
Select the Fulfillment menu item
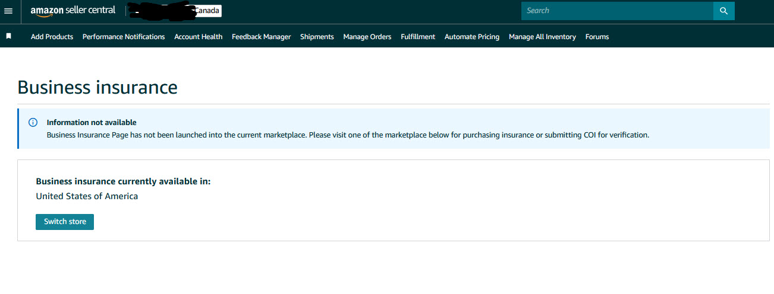tap(418, 37)
